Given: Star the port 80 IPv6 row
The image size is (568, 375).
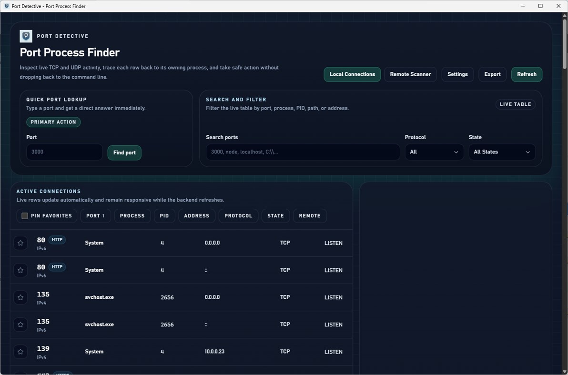Looking at the screenshot, I should 20,270.
